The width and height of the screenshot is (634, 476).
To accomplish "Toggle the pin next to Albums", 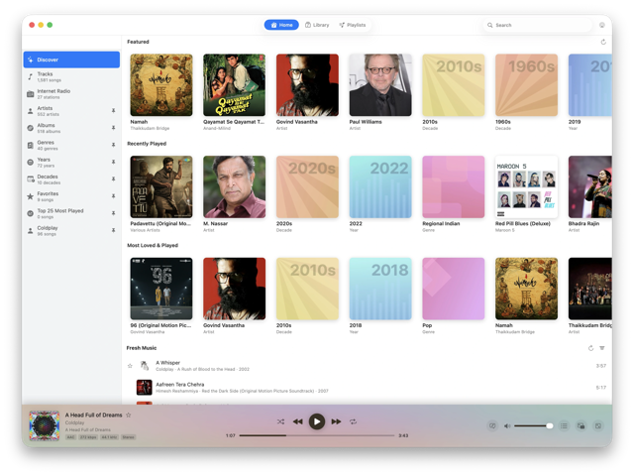I will 114,128.
